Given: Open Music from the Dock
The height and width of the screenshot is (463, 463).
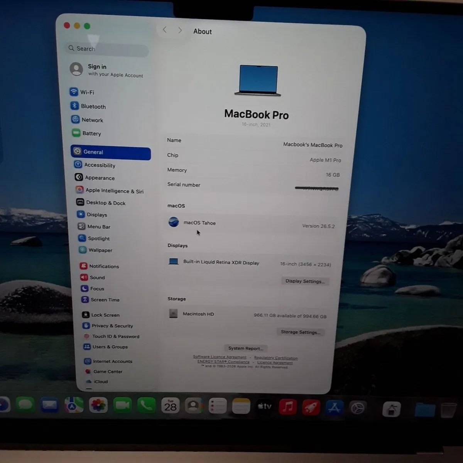Looking at the screenshot, I should 288,407.
